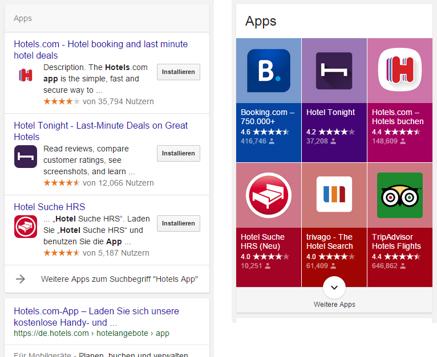Open Hotel Suche HRS title link
Image resolution: width=437 pixels, height=357 pixels.
click(50, 207)
